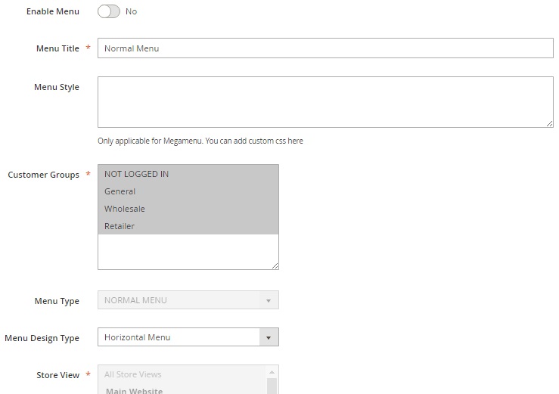The height and width of the screenshot is (394, 559).
Task: Click the Menu Design Type label
Action: point(42,338)
